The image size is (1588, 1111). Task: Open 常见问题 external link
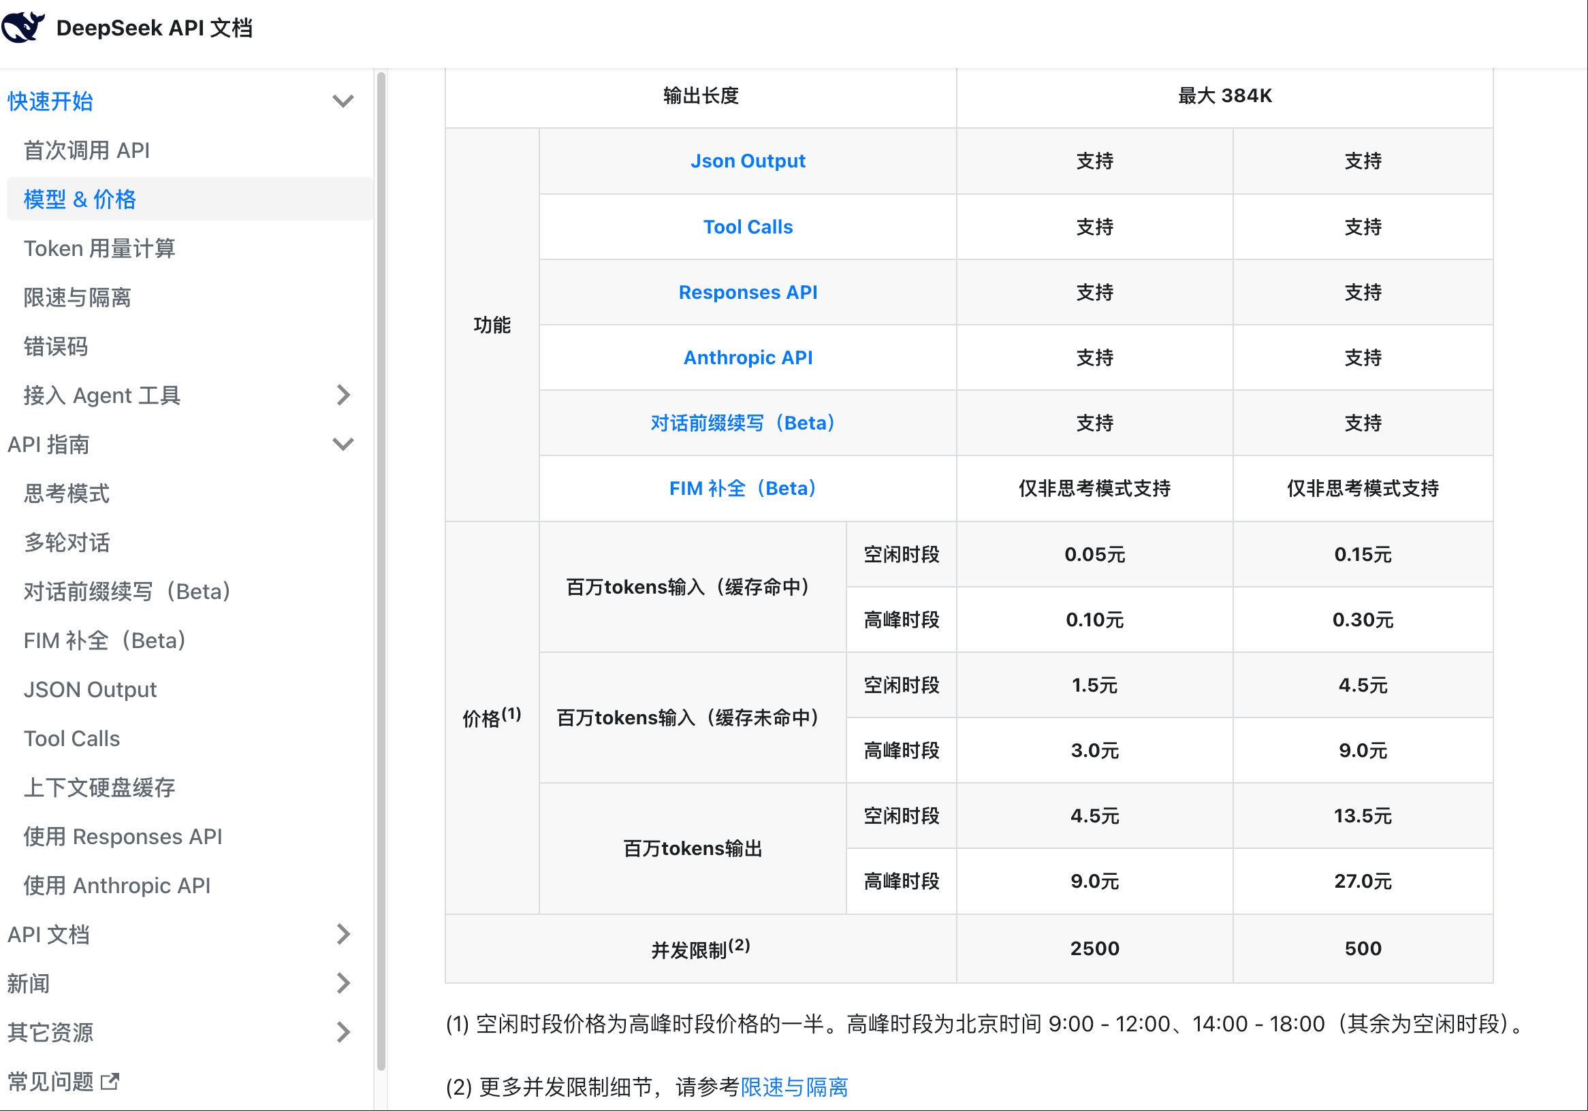50,1082
